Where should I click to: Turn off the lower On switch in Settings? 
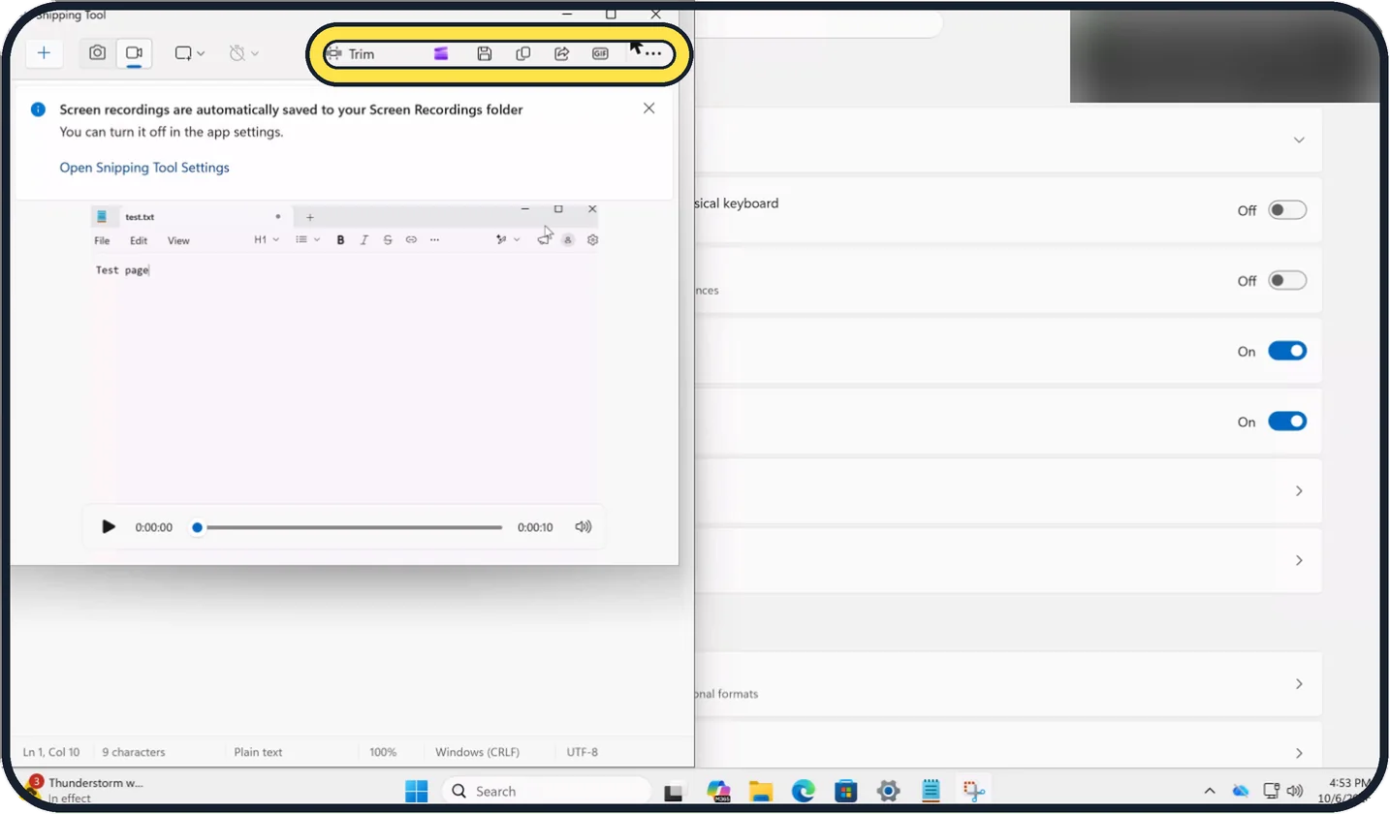click(1287, 422)
